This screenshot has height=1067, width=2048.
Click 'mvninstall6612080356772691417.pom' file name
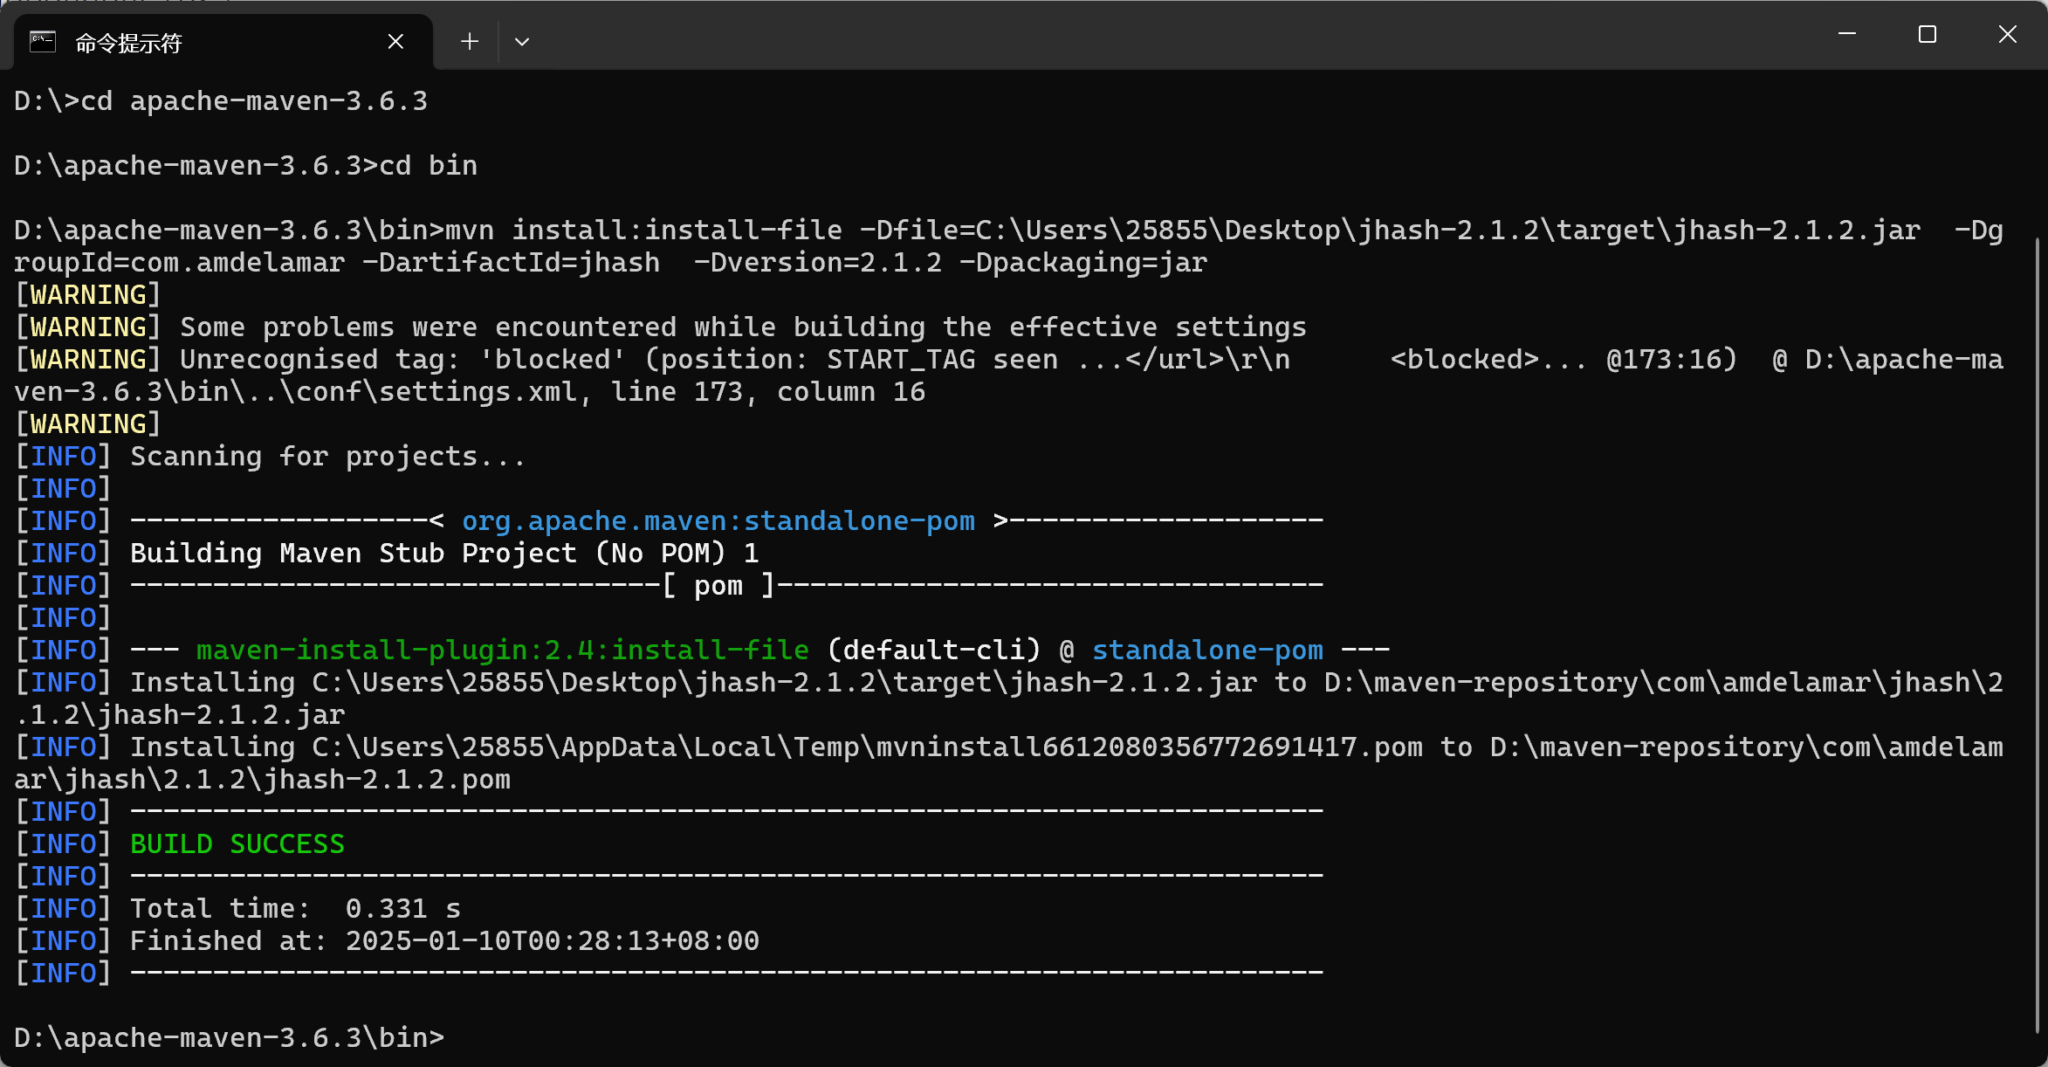pyautogui.click(x=1150, y=747)
